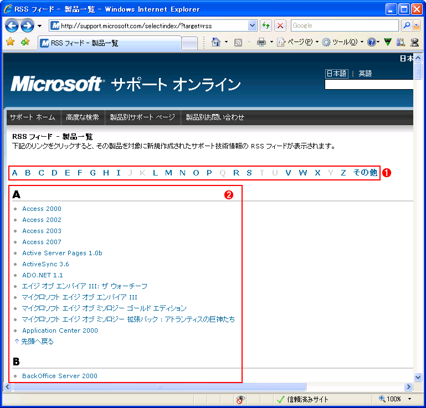
Task: Open サポート ホーム navigation item
Action: (33, 117)
